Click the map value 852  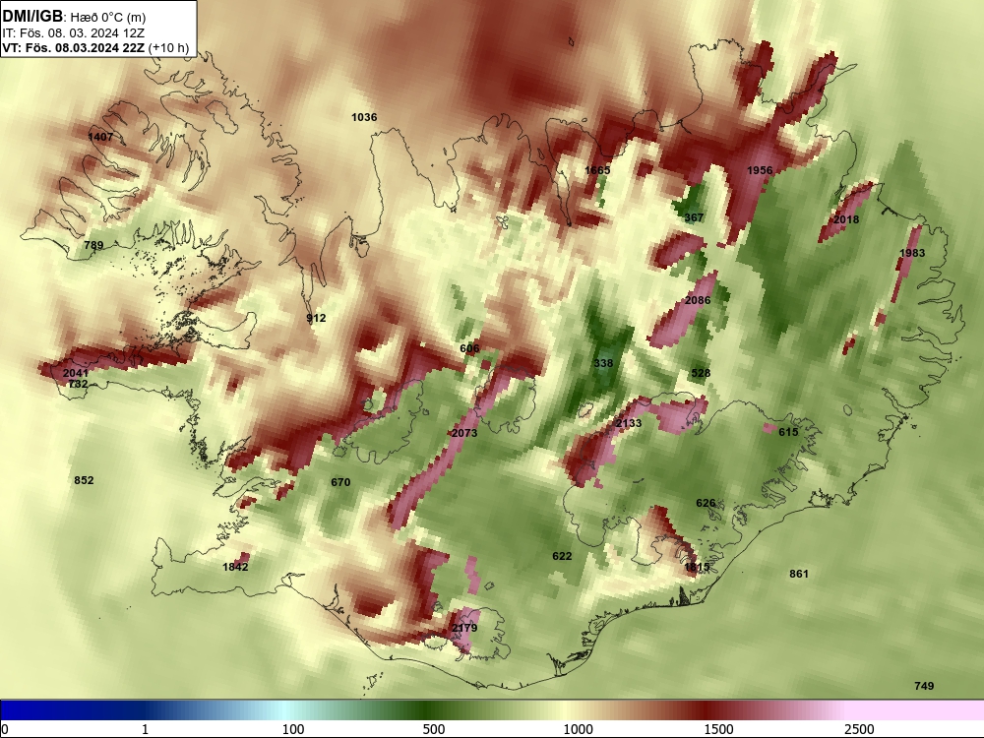[x=84, y=480]
